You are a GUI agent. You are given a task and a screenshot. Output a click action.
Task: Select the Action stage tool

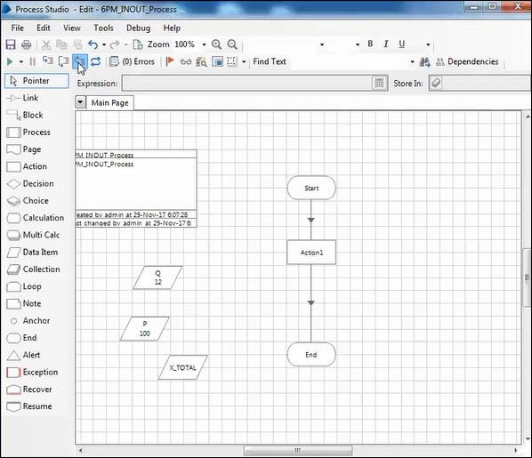point(27,166)
